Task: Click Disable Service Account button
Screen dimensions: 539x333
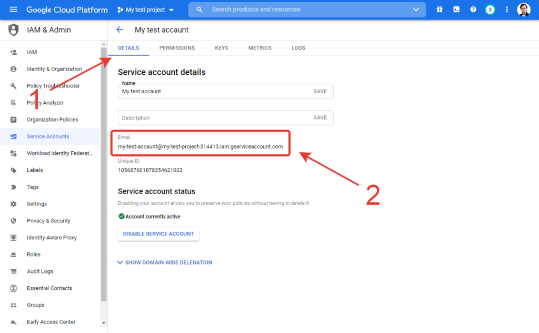Action: pos(158,234)
